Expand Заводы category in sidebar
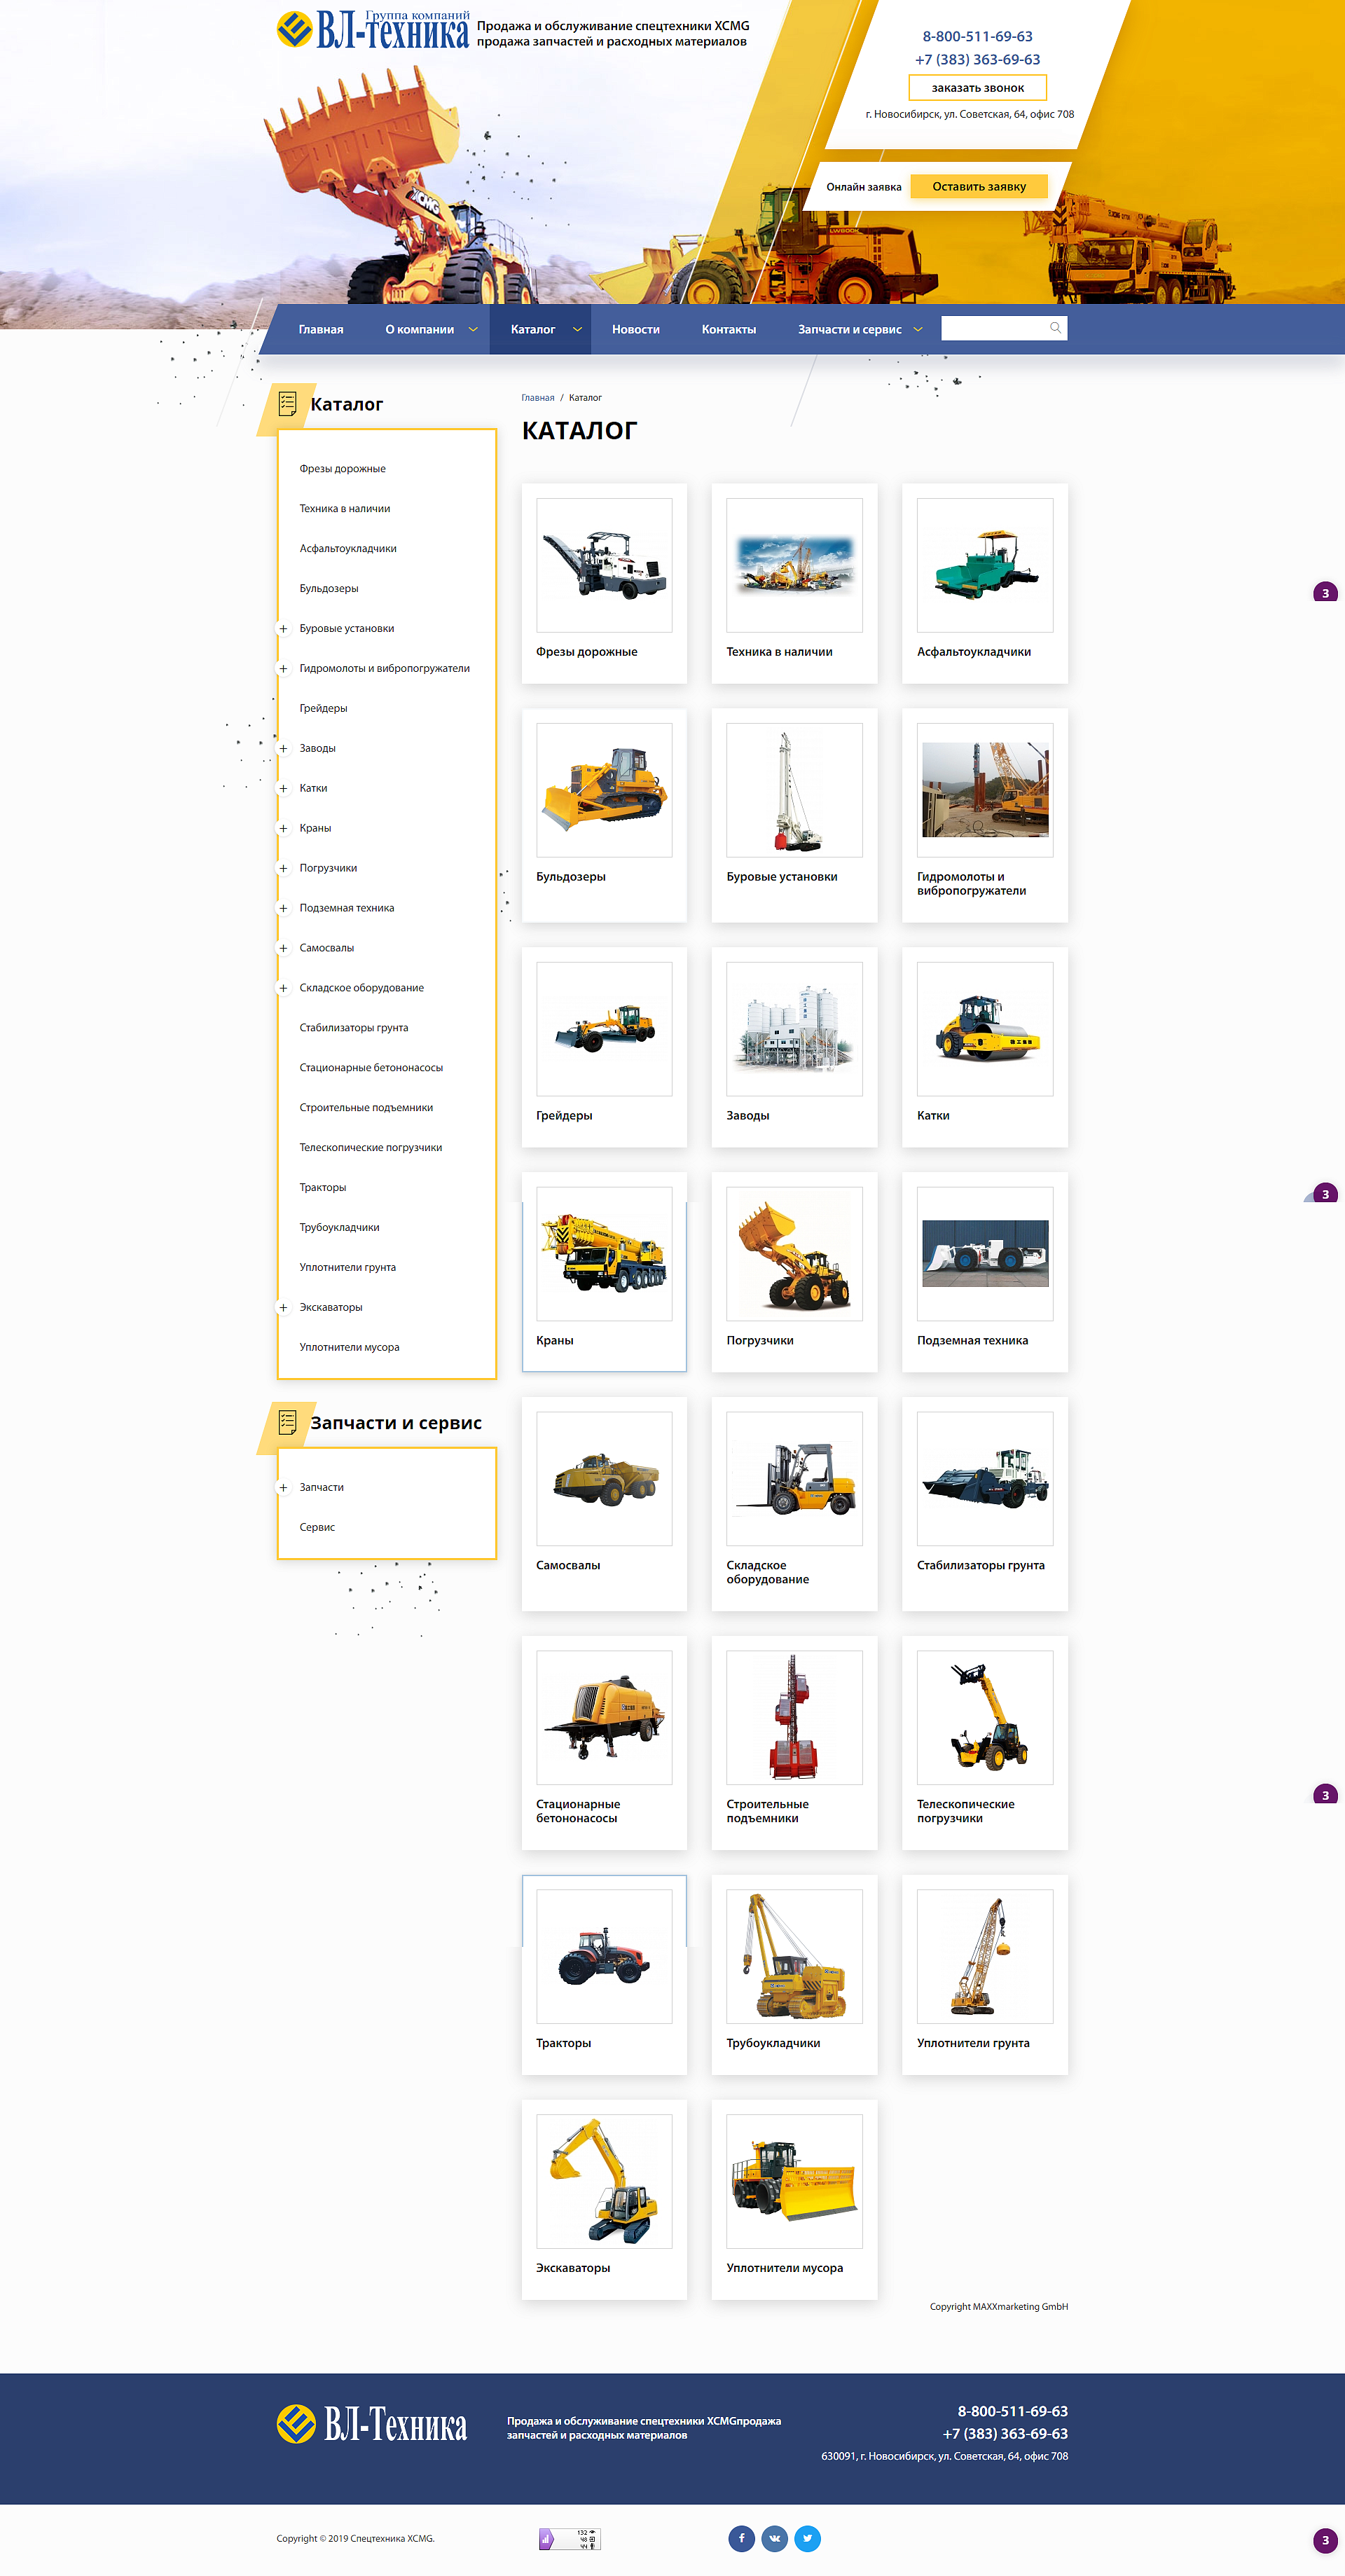Viewport: 1345px width, 2576px height. [283, 749]
